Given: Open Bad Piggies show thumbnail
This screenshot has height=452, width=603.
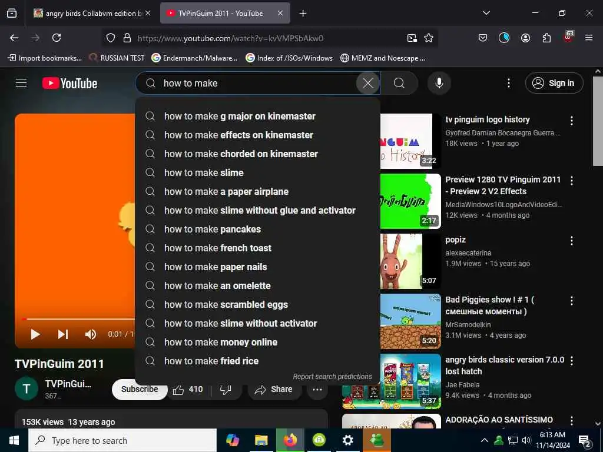Looking at the screenshot, I should pos(410,321).
